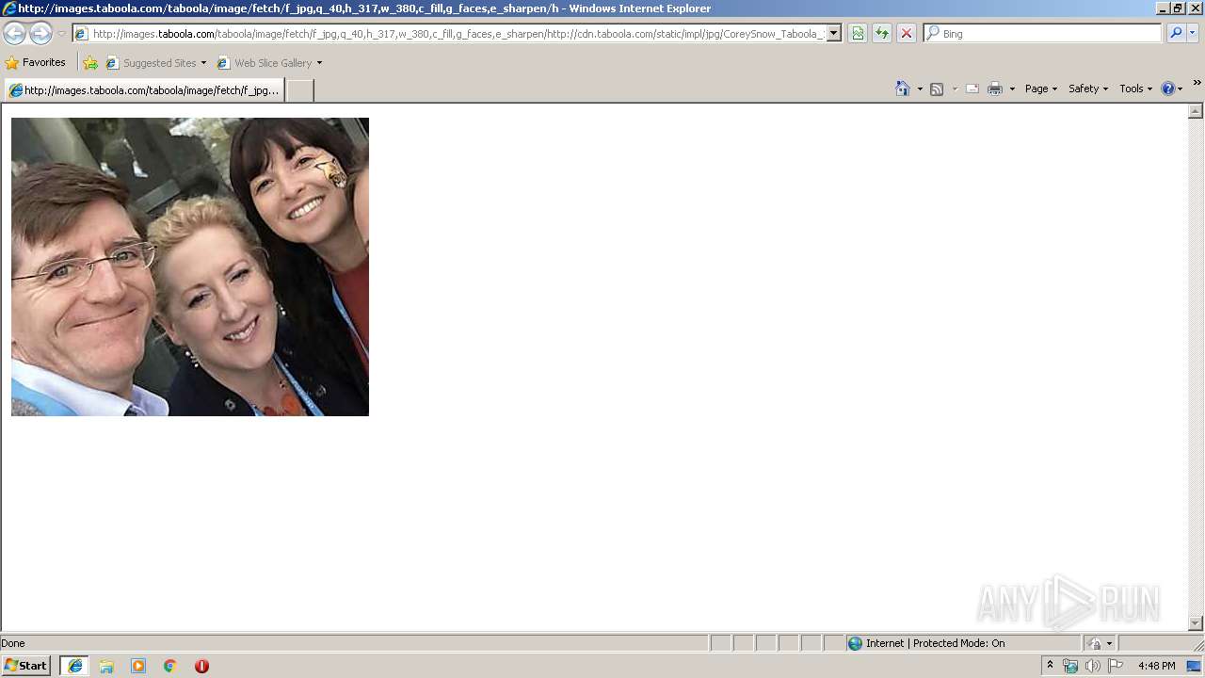1205x678 pixels.
Task: Run search with the magnifier button
Action: (1175, 33)
